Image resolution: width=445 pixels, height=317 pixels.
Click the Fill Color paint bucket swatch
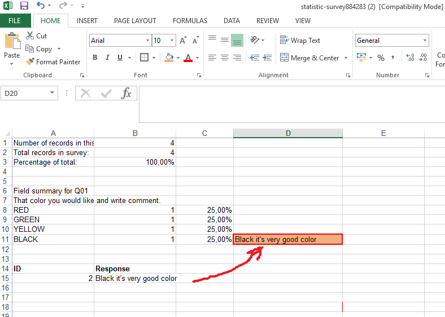(x=168, y=58)
